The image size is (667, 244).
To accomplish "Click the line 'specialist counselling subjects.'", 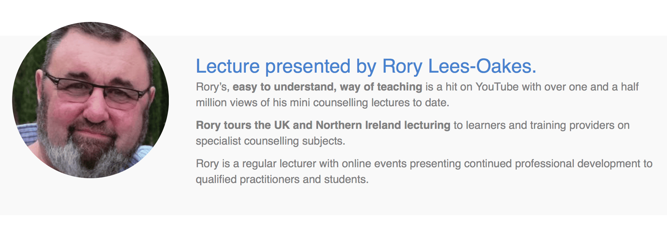I will coord(271,141).
